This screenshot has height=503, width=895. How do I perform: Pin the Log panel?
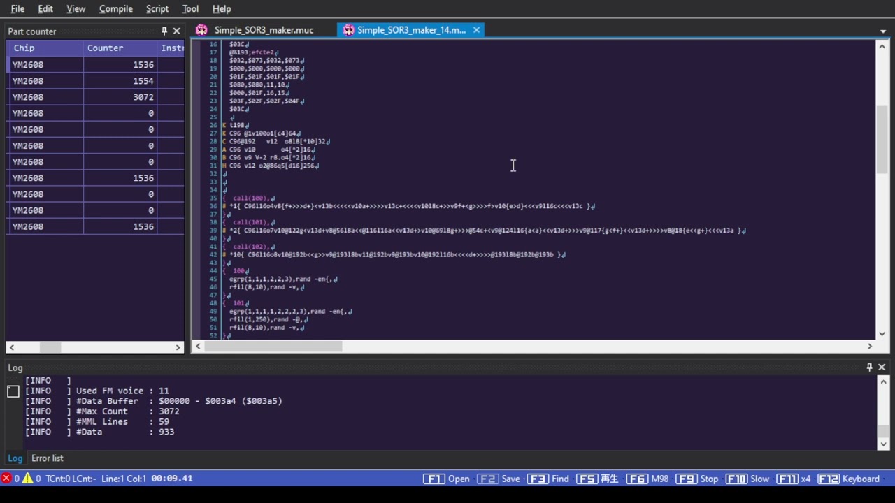[869, 367]
